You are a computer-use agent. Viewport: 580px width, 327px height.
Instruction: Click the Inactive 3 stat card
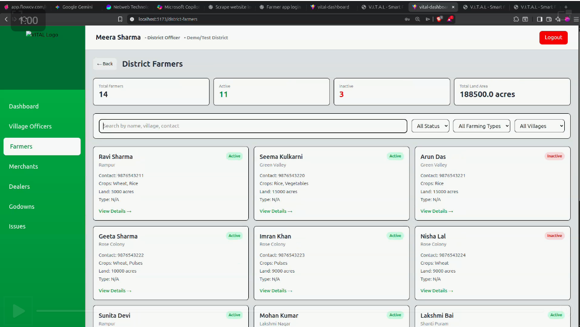(392, 92)
